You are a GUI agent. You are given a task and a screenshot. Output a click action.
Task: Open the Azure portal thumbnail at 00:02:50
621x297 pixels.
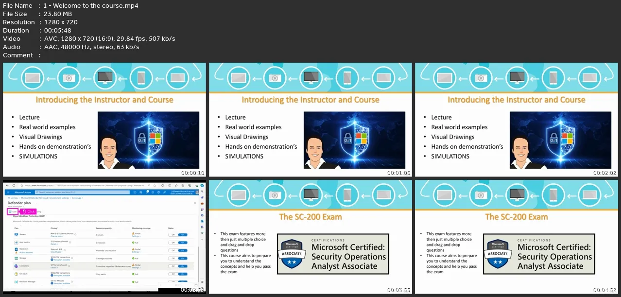[x=104, y=237]
